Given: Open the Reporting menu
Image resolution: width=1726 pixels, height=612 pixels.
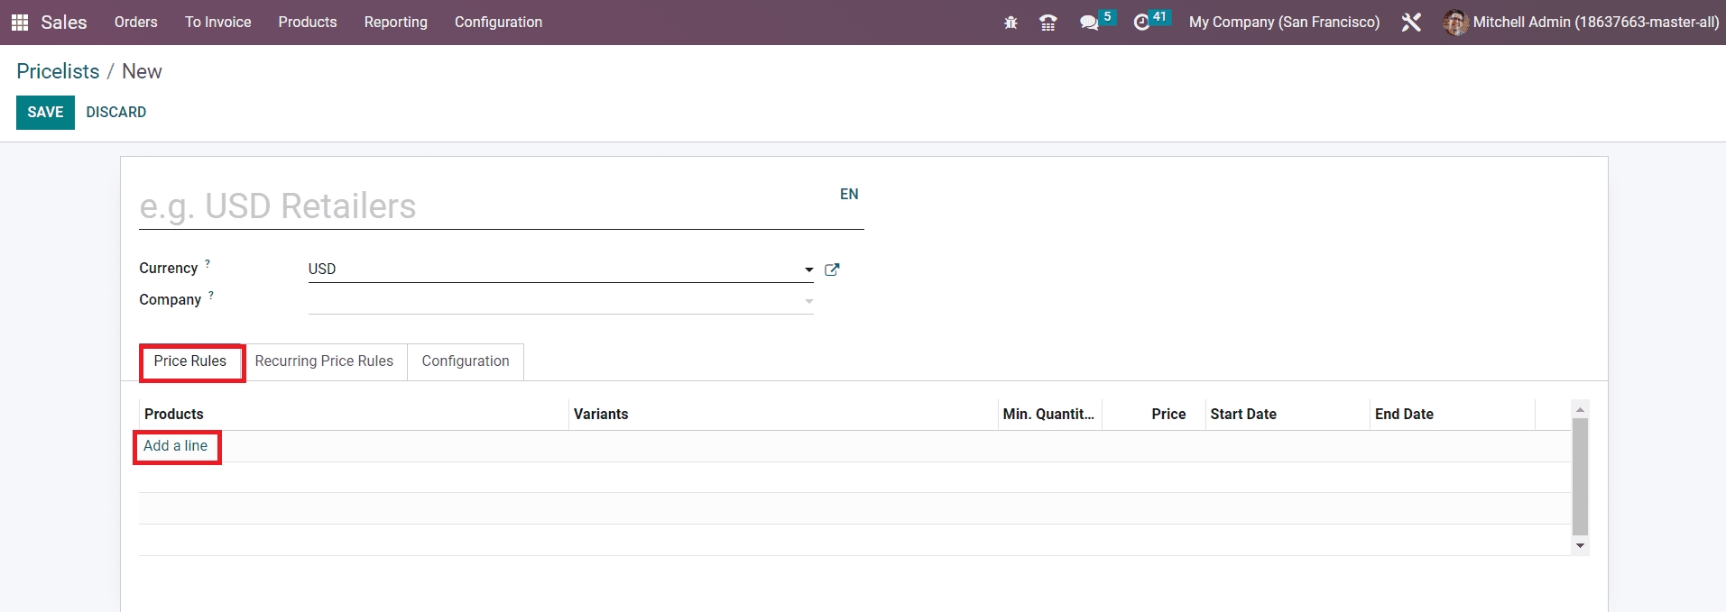Looking at the screenshot, I should 395,23.
